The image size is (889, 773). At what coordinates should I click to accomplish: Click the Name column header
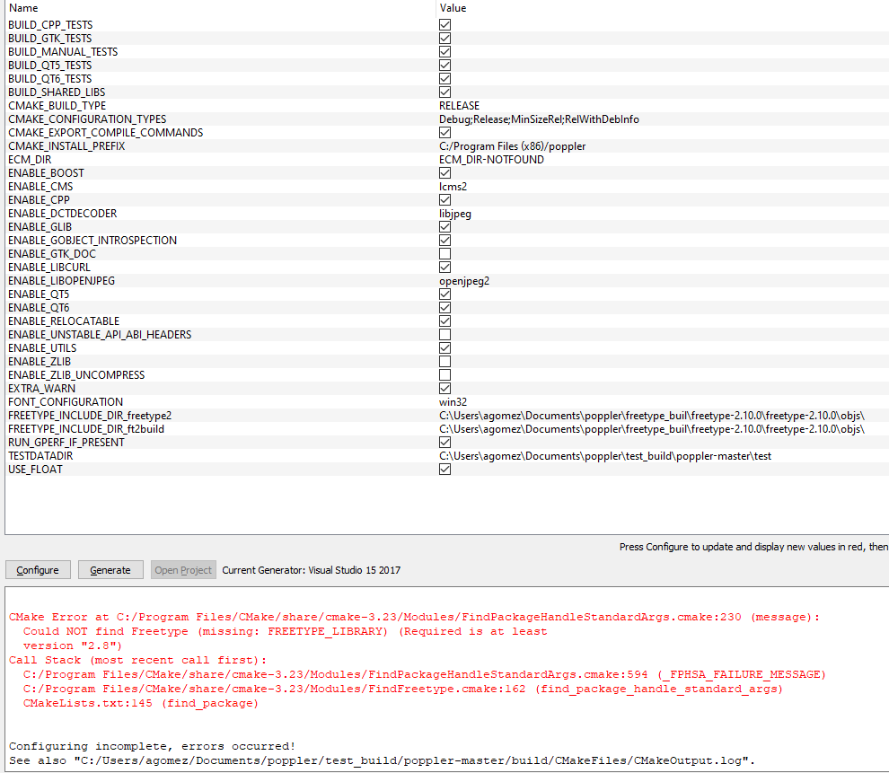[21, 8]
